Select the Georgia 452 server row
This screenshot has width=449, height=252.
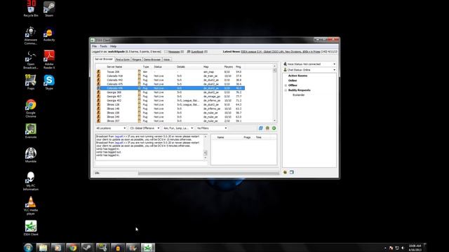(x=170, y=101)
